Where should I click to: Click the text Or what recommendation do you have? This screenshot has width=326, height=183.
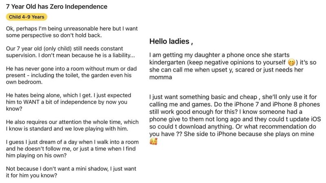click(x=233, y=130)
